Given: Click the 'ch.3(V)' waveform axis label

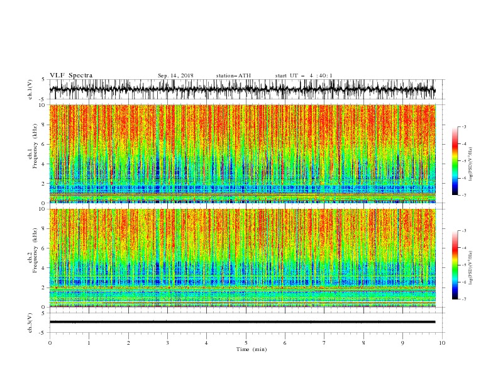Looking at the screenshot, I should [30, 323].
